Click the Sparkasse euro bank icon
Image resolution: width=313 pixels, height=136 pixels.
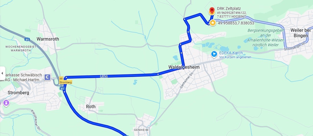coord(47,77)
